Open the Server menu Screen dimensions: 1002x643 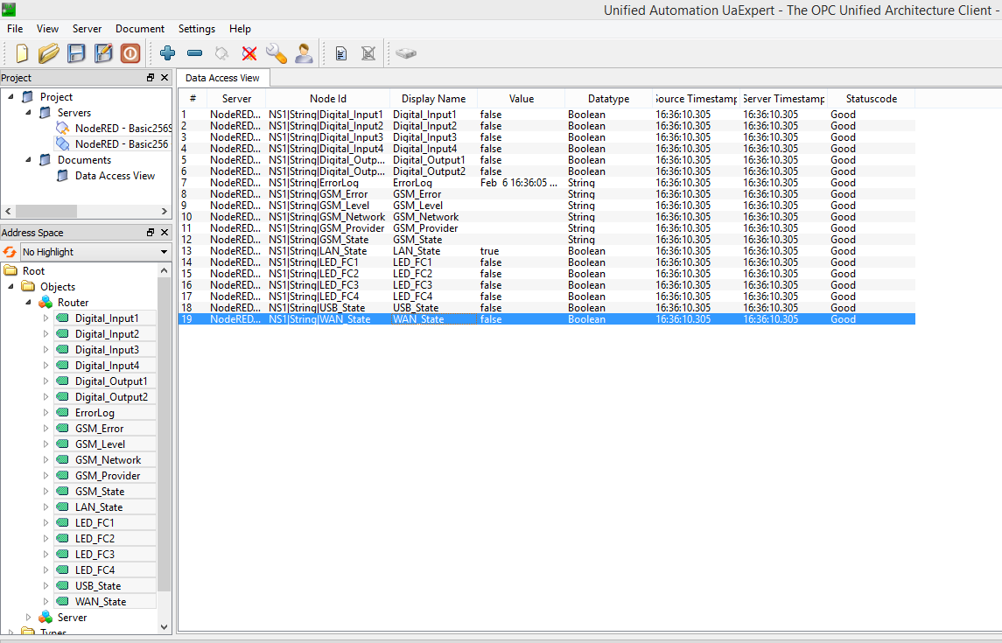tap(87, 29)
